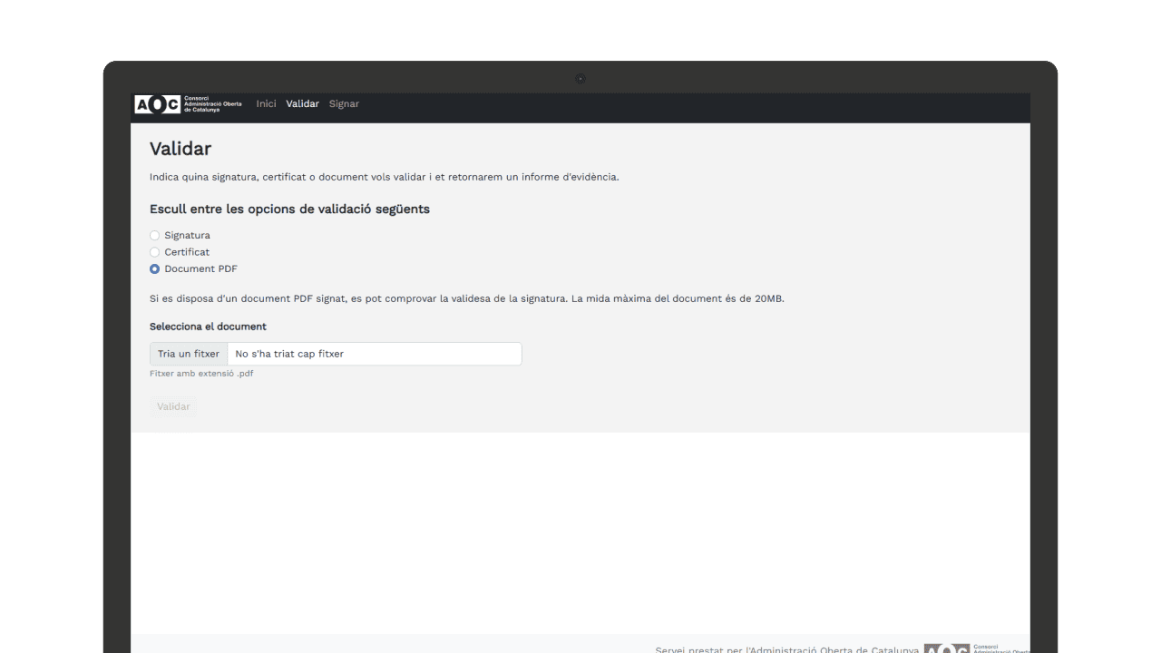This screenshot has width=1161, height=653.
Task: Go to the Inici page
Action: pyautogui.click(x=266, y=104)
